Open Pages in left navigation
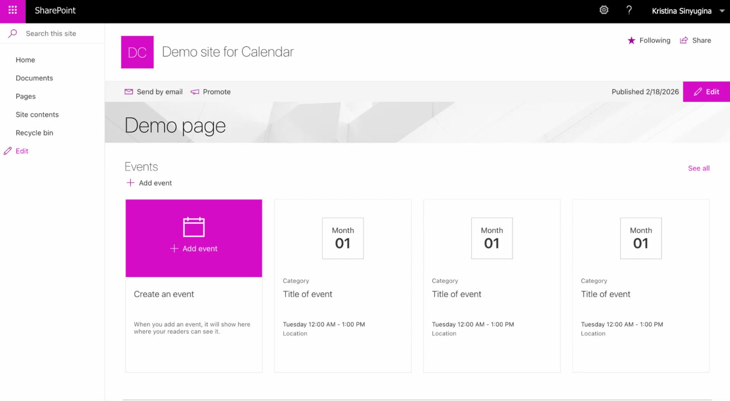The height and width of the screenshot is (401, 730). (25, 96)
